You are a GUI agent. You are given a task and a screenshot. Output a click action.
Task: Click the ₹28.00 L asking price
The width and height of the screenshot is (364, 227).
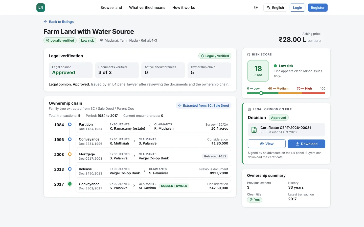292,40
